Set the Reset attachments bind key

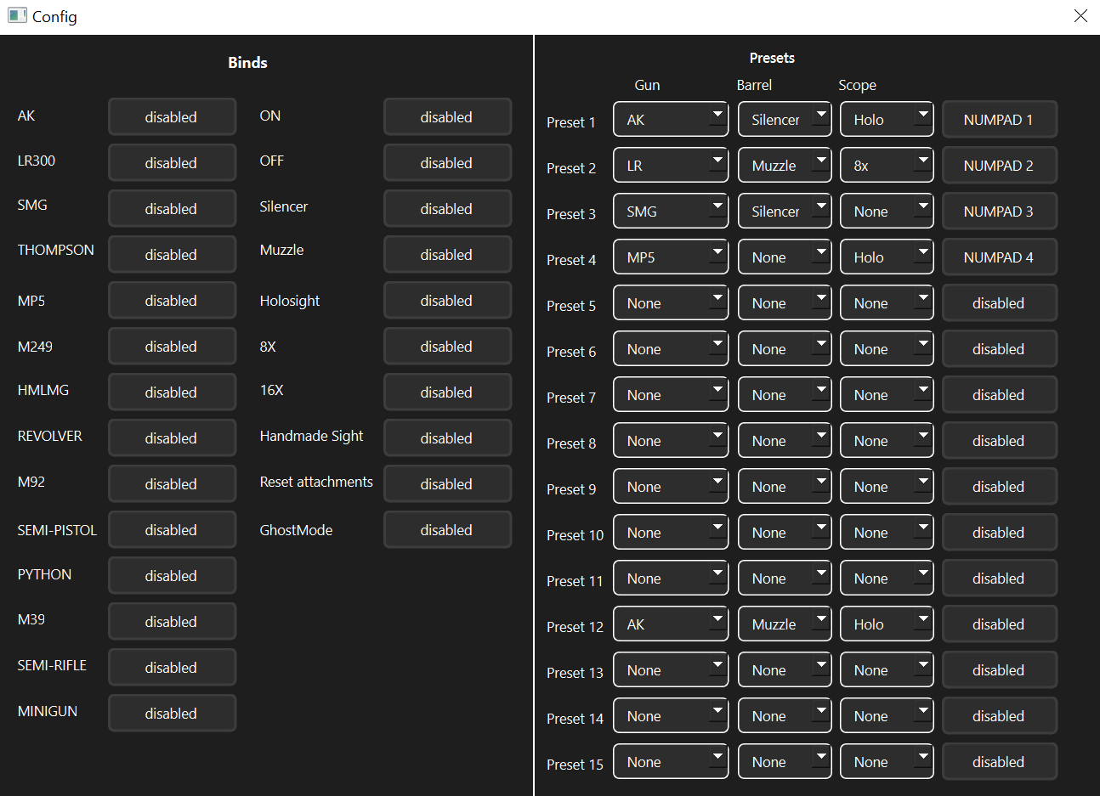tap(447, 483)
